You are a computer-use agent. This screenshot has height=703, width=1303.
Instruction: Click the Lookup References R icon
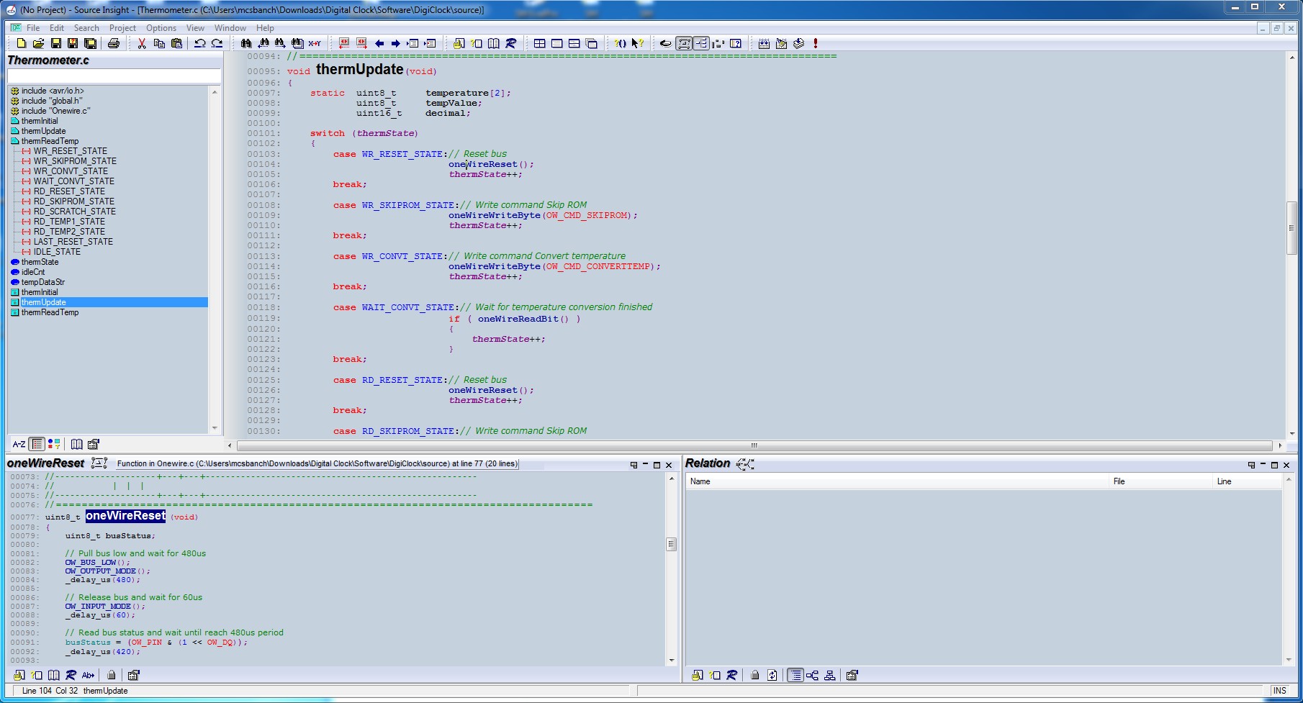pos(510,43)
